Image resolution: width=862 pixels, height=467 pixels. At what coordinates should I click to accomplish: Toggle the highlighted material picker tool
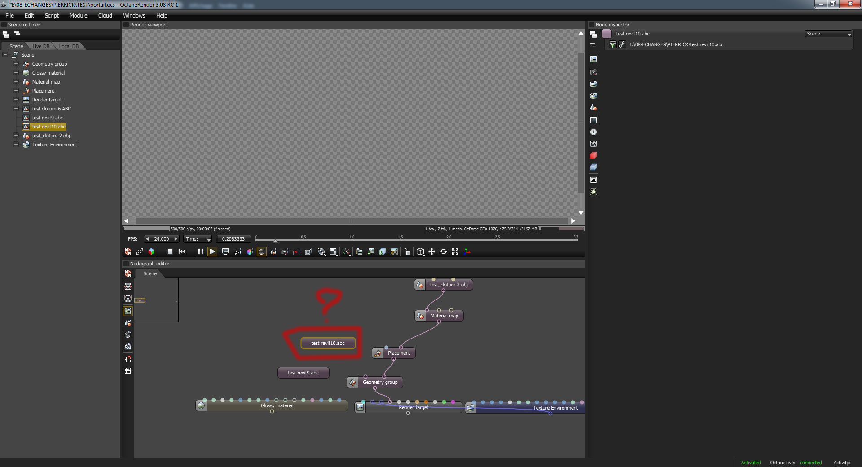pyautogui.click(x=261, y=251)
